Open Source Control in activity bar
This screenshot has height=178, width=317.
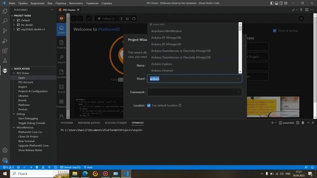(5, 31)
